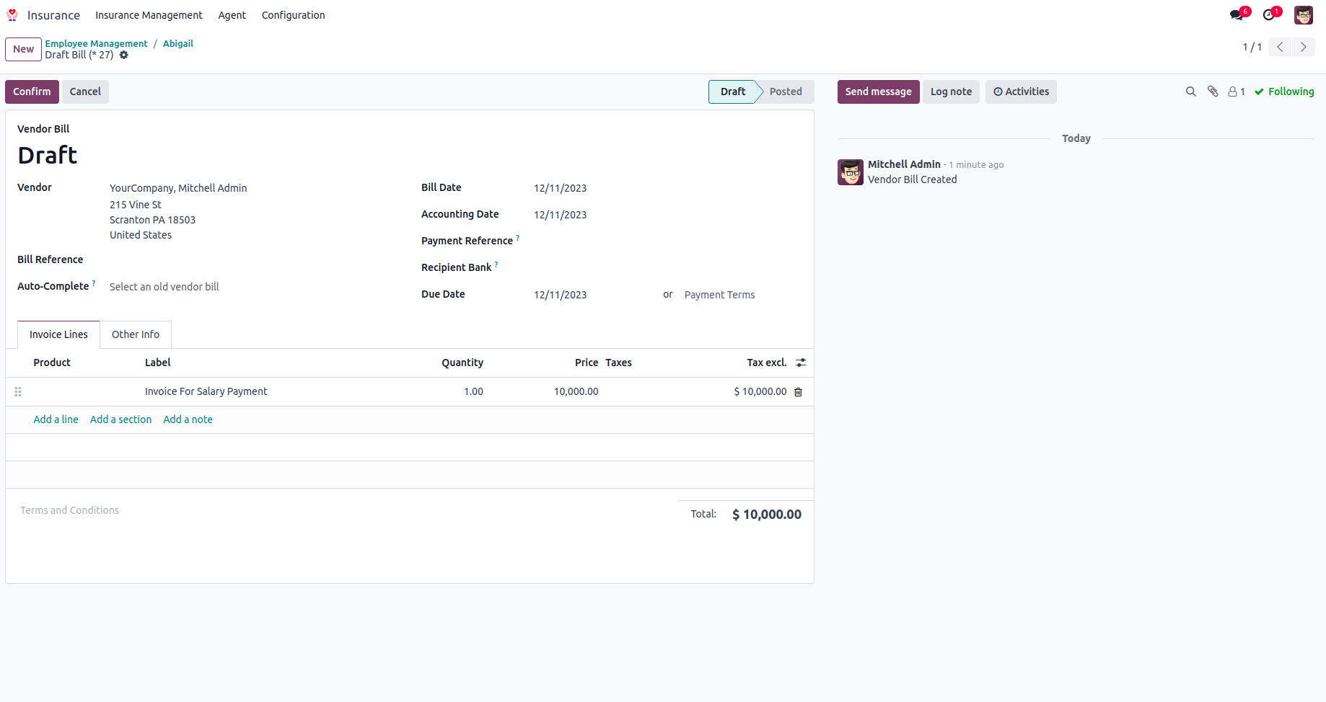Open Bill Date picker
The image size is (1326, 702).
tap(667, 188)
